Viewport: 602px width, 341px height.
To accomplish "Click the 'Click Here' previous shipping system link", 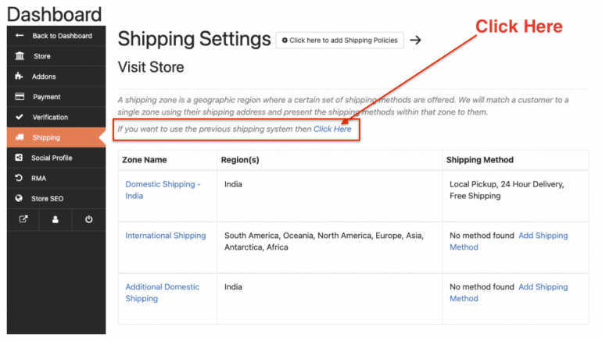I will click(x=332, y=129).
